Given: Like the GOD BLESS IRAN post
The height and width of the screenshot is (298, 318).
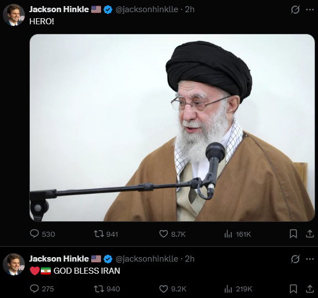Looking at the screenshot, I should [x=173, y=289].
